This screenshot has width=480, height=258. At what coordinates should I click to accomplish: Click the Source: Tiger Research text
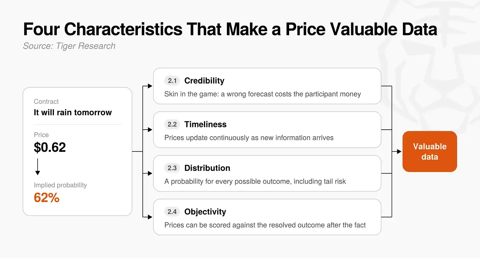[69, 46]
